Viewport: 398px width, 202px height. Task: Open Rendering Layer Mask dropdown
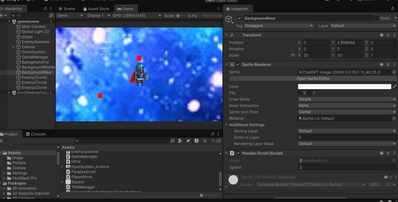click(347, 144)
